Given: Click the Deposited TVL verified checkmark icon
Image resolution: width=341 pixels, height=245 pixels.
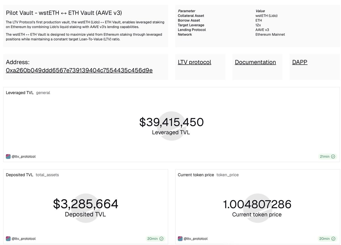Looking at the screenshot, I should pyautogui.click(x=161, y=239).
